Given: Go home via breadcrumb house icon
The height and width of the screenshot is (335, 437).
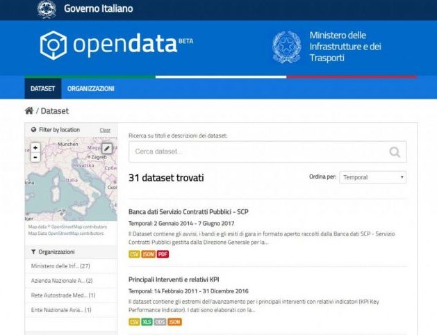Looking at the screenshot, I should [29, 111].
